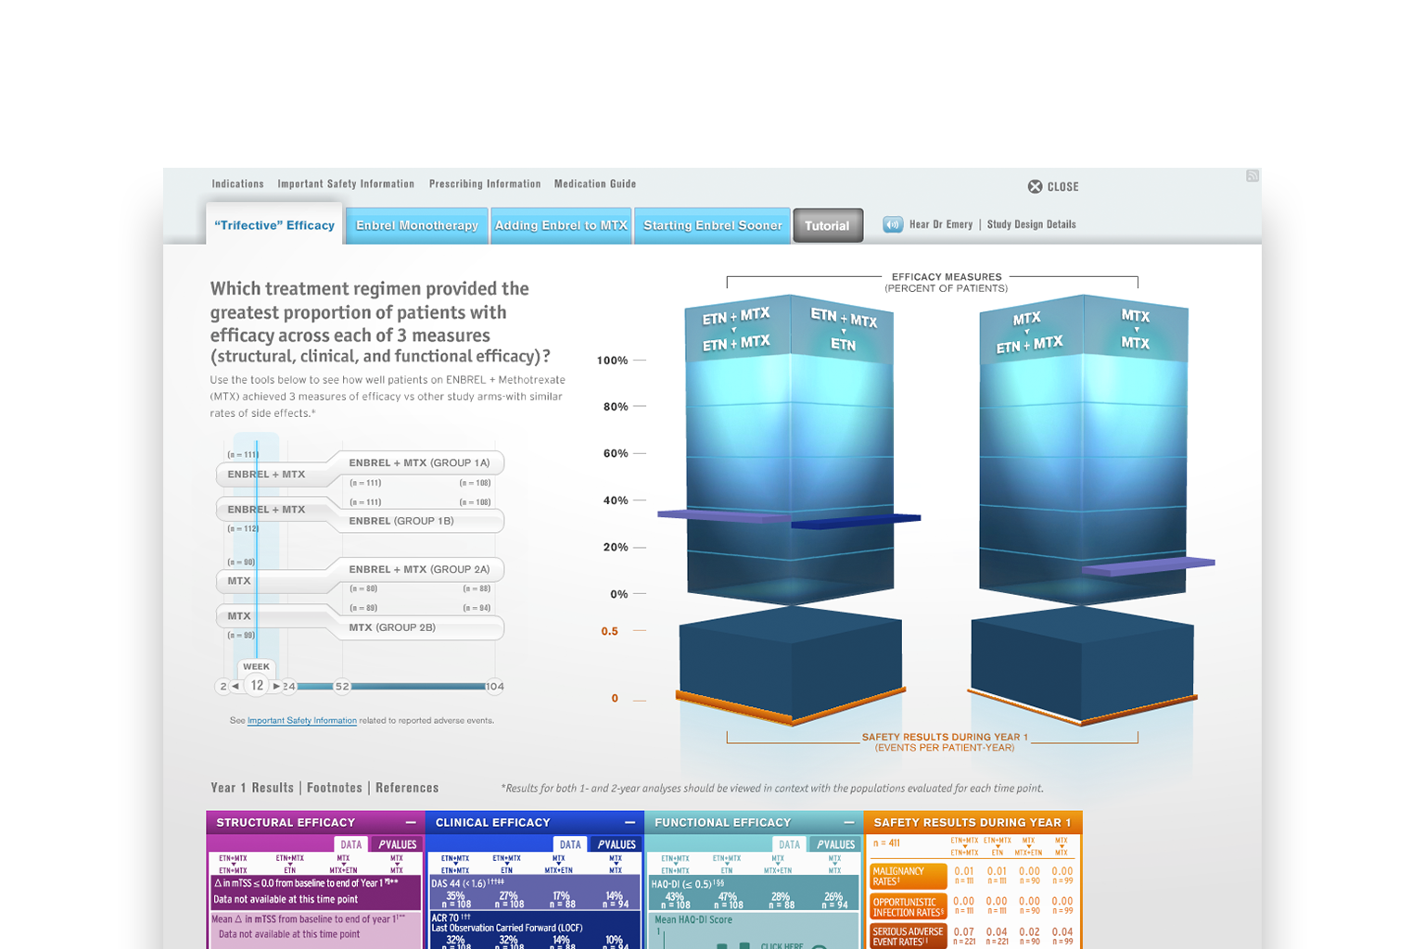This screenshot has height=949, width=1424.
Task: Click the week 12 slider handle
Action: pos(257,686)
